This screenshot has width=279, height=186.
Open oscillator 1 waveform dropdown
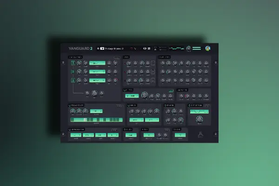97,63
